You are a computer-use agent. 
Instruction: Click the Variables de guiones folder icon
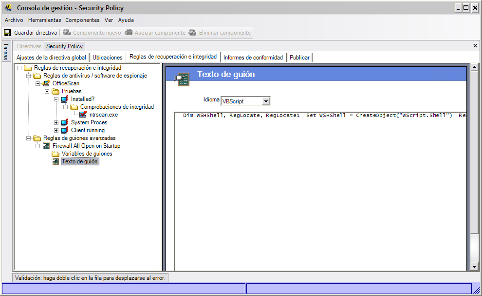coord(56,154)
